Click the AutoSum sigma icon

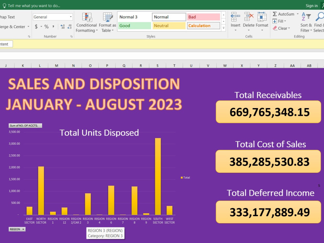(275, 14)
